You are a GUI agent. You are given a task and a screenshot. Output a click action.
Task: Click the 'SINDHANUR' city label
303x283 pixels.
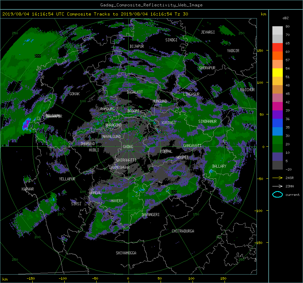(x=207, y=121)
